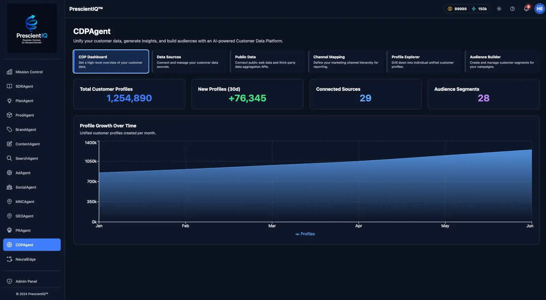Click the ProdAgent box icon
The image size is (546, 300).
coord(10,115)
